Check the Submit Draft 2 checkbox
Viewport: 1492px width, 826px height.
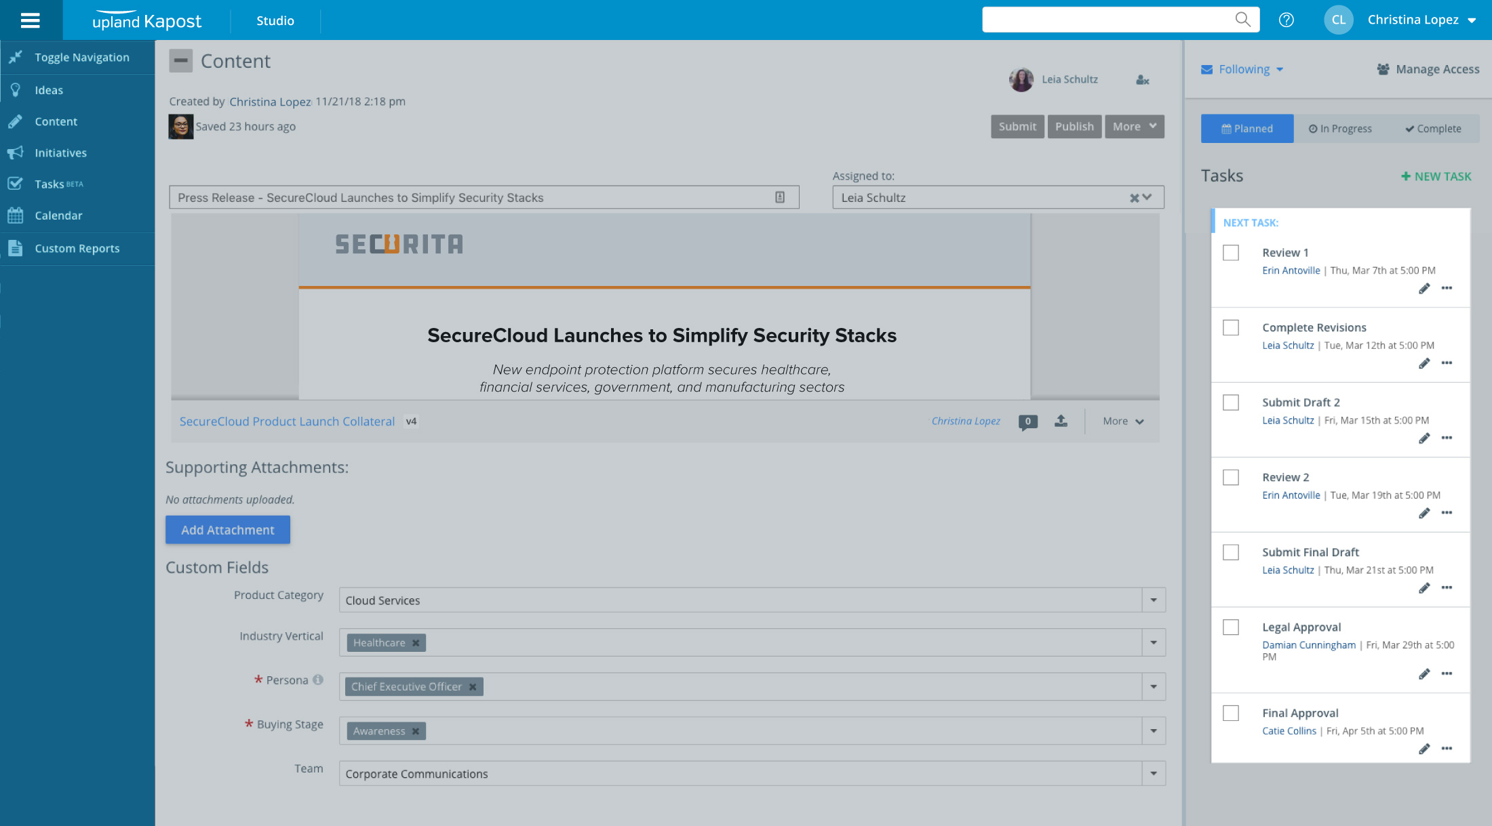pyautogui.click(x=1230, y=402)
